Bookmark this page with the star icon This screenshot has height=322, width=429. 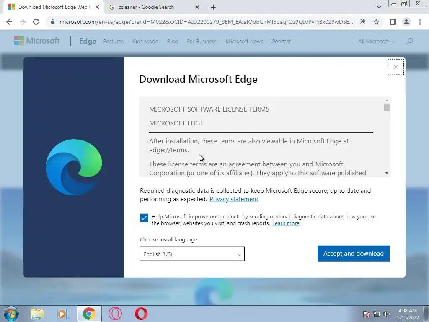(376, 22)
